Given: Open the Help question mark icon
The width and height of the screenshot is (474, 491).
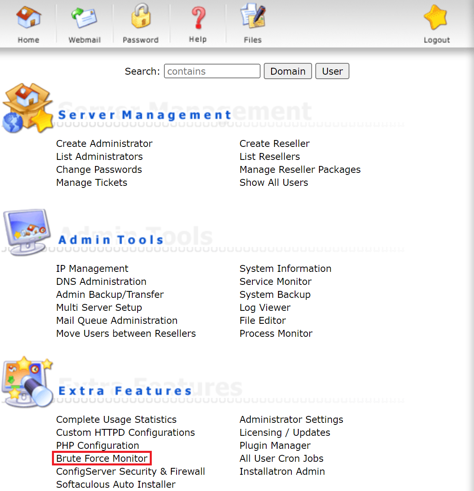Looking at the screenshot, I should (x=198, y=18).
